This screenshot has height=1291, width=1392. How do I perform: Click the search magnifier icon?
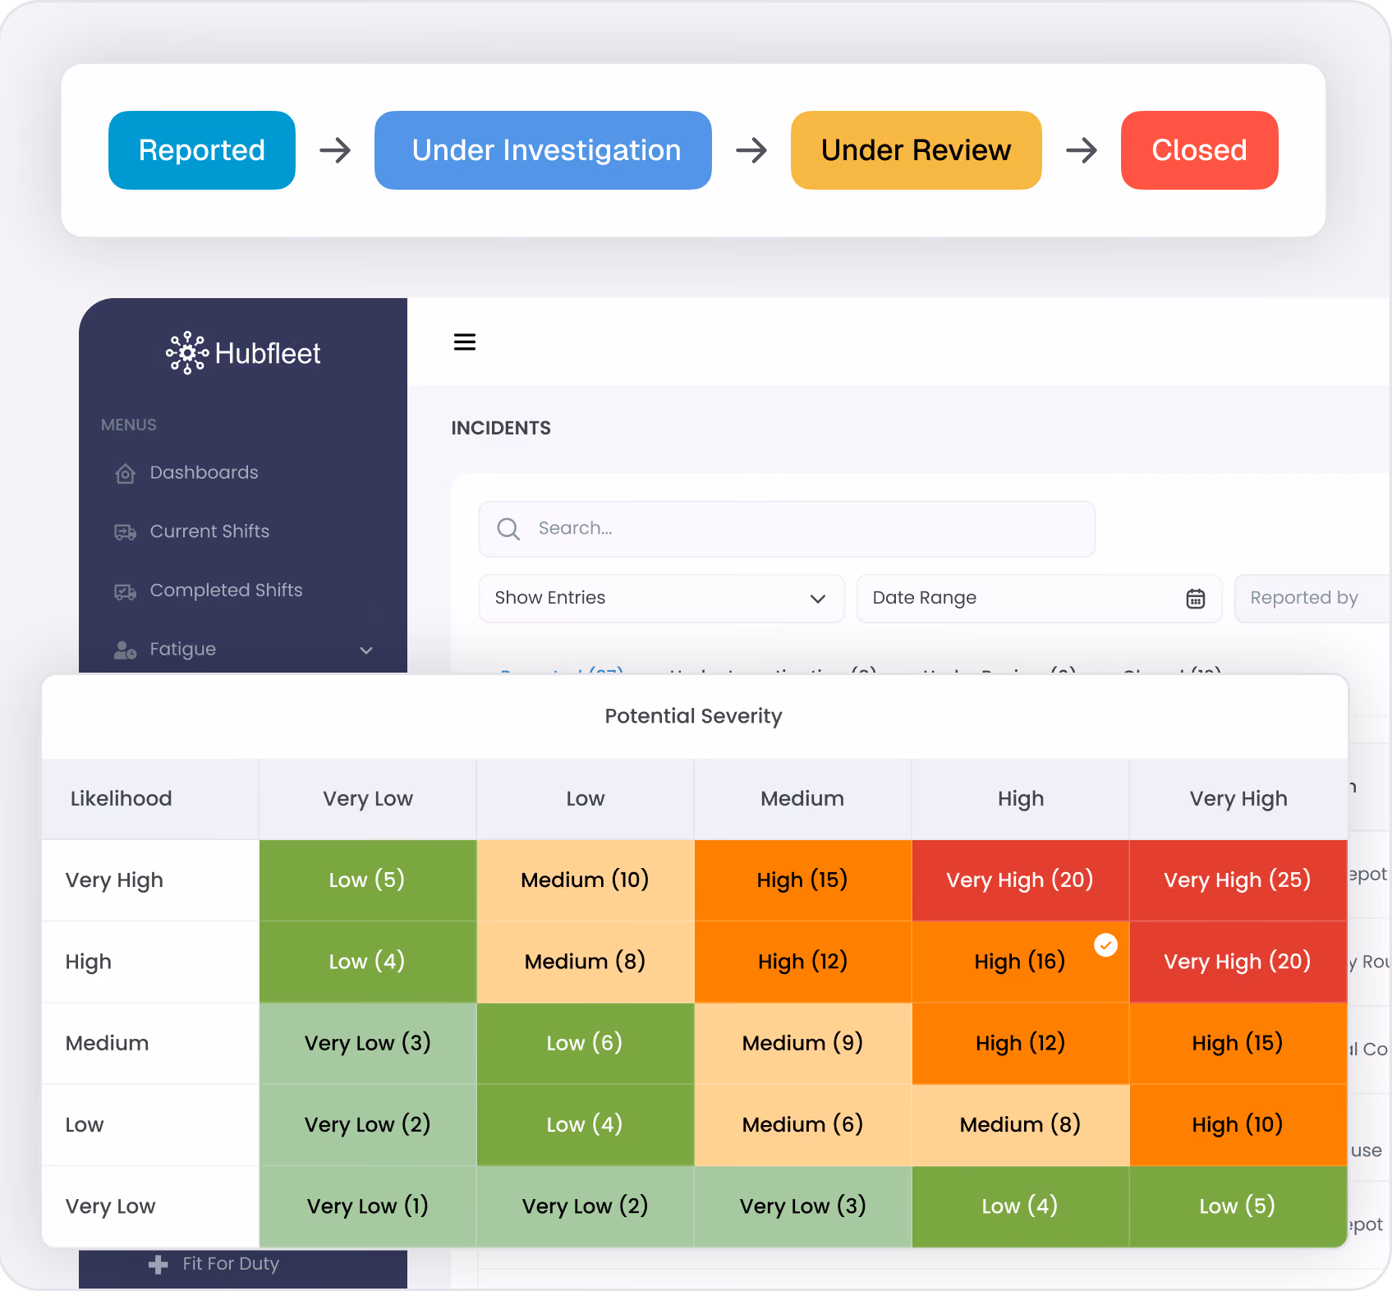[508, 529]
